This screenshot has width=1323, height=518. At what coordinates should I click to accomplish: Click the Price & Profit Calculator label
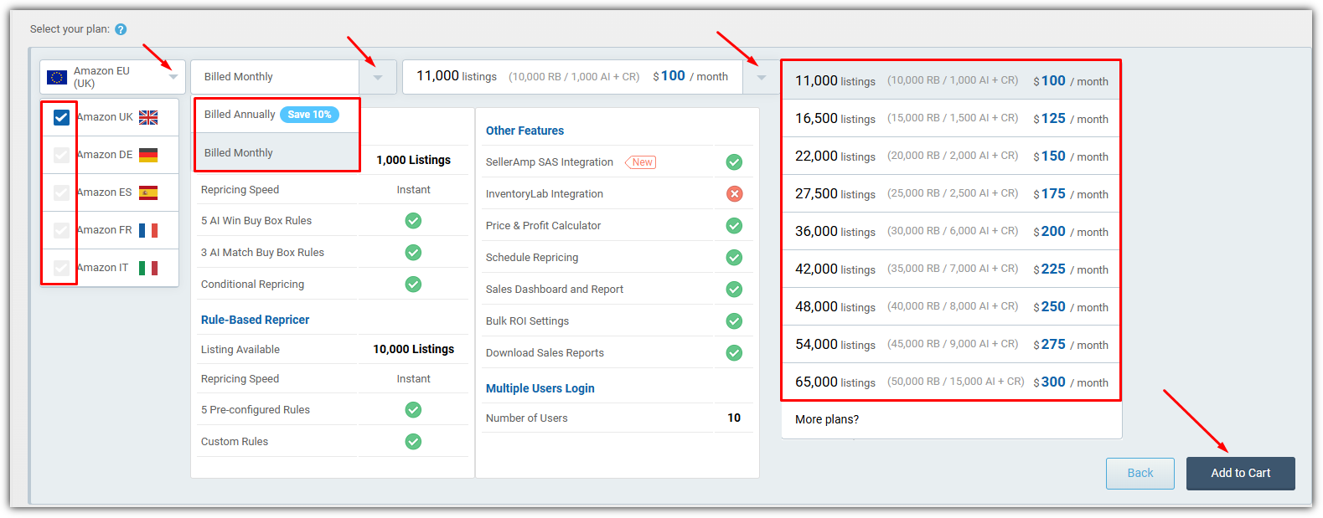pyautogui.click(x=543, y=226)
